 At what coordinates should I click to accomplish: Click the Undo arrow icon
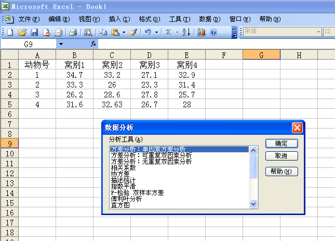(148, 33)
